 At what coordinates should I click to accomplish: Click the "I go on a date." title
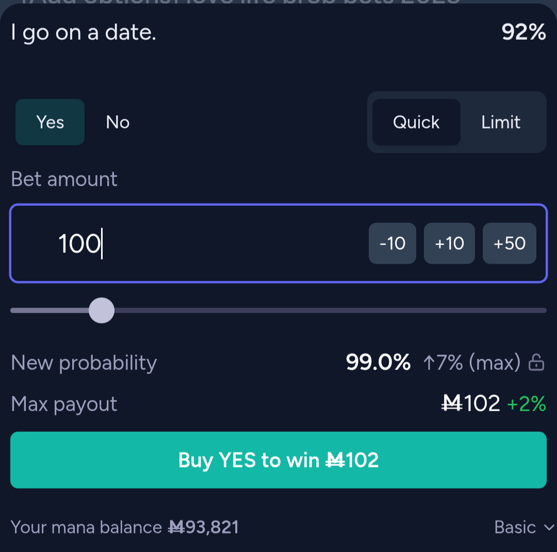[x=84, y=33]
